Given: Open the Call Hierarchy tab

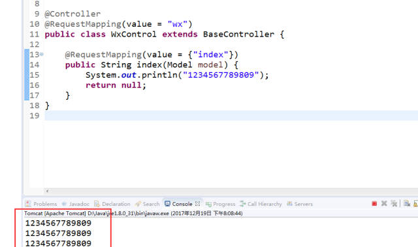Looking at the screenshot, I should tap(265, 204).
